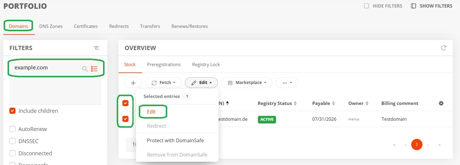Click the Testdomain billing comment cell
This screenshot has height=165, width=460.
(x=394, y=119)
